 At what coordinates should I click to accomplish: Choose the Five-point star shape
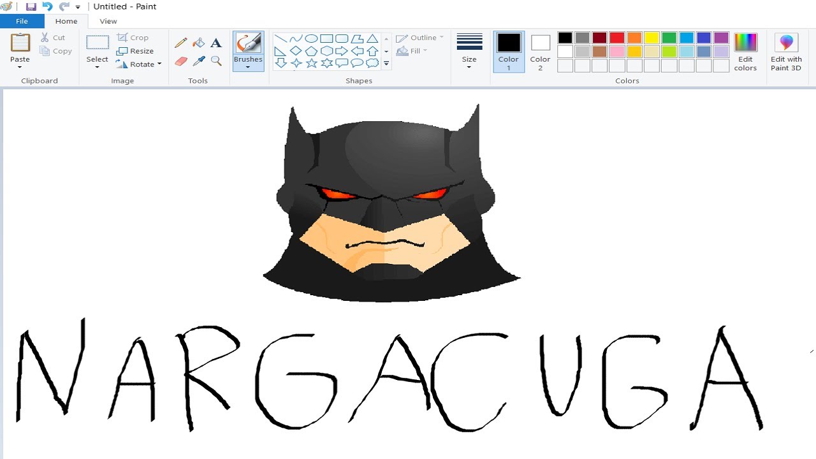(x=311, y=63)
